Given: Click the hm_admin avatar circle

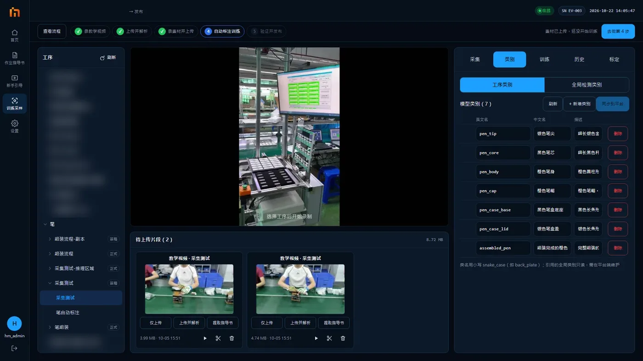Looking at the screenshot, I should coord(14,323).
